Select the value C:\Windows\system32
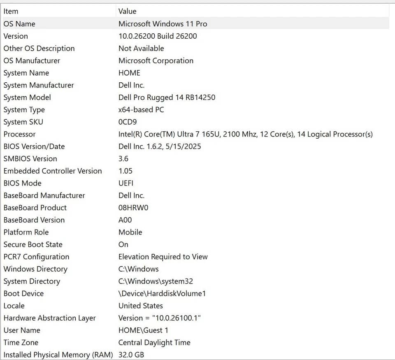The height and width of the screenshot is (360, 395). pos(156,281)
